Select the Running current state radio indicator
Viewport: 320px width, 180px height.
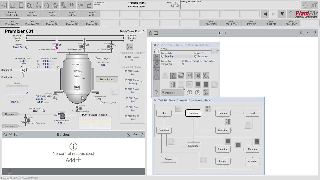(x=163, y=56)
